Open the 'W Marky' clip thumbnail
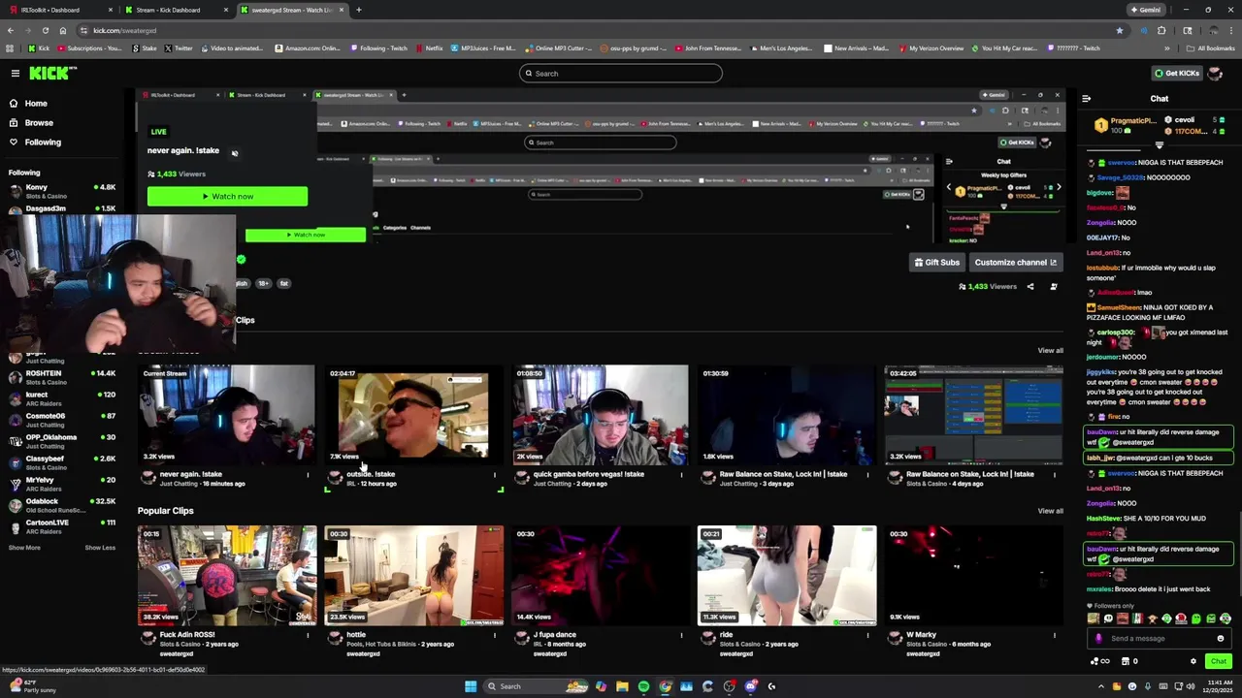The height and width of the screenshot is (698, 1242). 973,576
